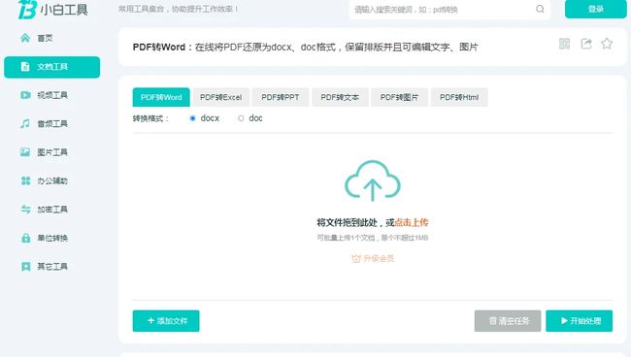Select the docx format radio button
Viewport: 631px width, 357px height.
[x=192, y=118]
